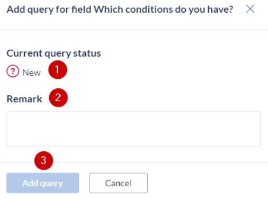This screenshot has height=199, width=268.
Task: Select the red numbered marker 3
Action: click(43, 160)
